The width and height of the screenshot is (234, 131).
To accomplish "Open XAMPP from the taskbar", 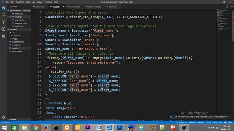I will coord(67,128).
